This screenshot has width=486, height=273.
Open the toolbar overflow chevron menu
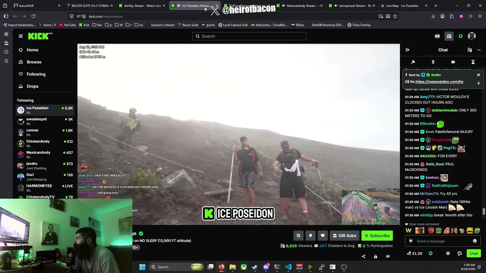(470, 16)
